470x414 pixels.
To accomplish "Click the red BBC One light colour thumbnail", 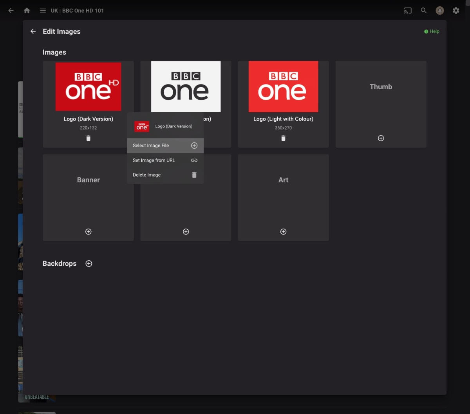I will (284, 86).
